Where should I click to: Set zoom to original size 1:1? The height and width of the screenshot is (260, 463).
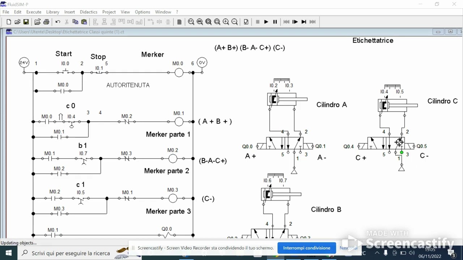tap(191, 22)
